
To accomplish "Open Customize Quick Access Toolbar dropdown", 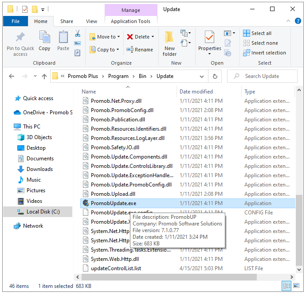I will [43, 9].
